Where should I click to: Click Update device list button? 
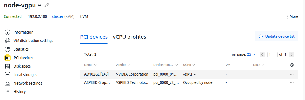[x=276, y=36]
